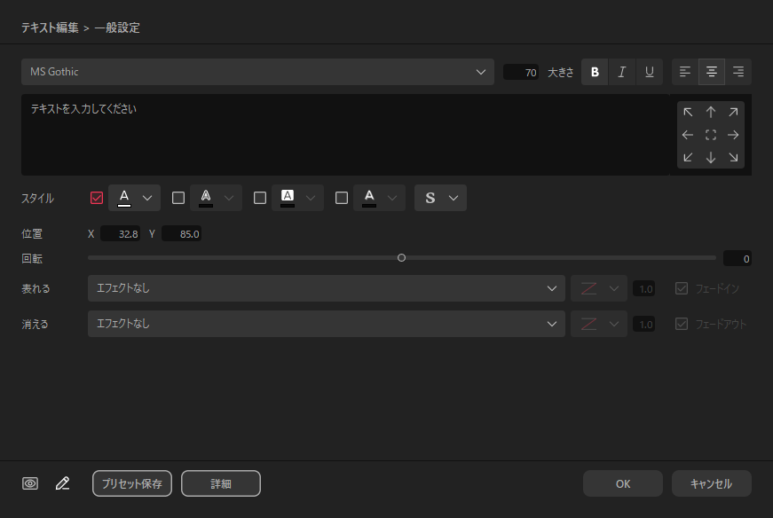This screenshot has height=518, width=773.
Task: Align text to the left
Action: (x=685, y=73)
